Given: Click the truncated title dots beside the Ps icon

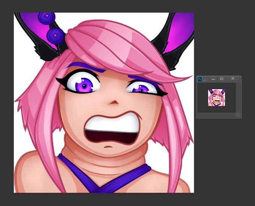Looking at the screenshot, I should point(205,80).
